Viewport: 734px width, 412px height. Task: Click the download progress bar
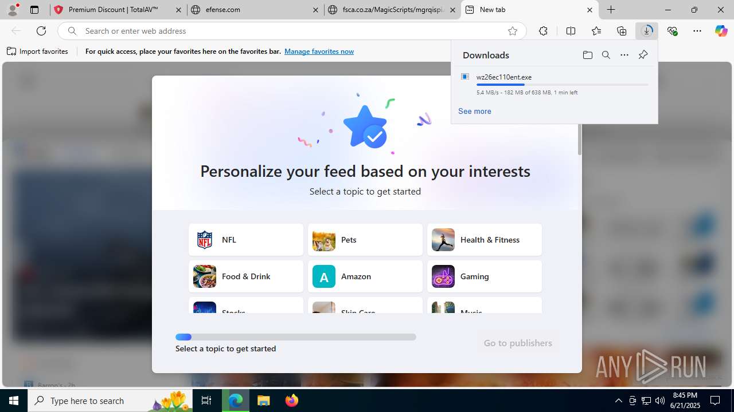tap(562, 85)
